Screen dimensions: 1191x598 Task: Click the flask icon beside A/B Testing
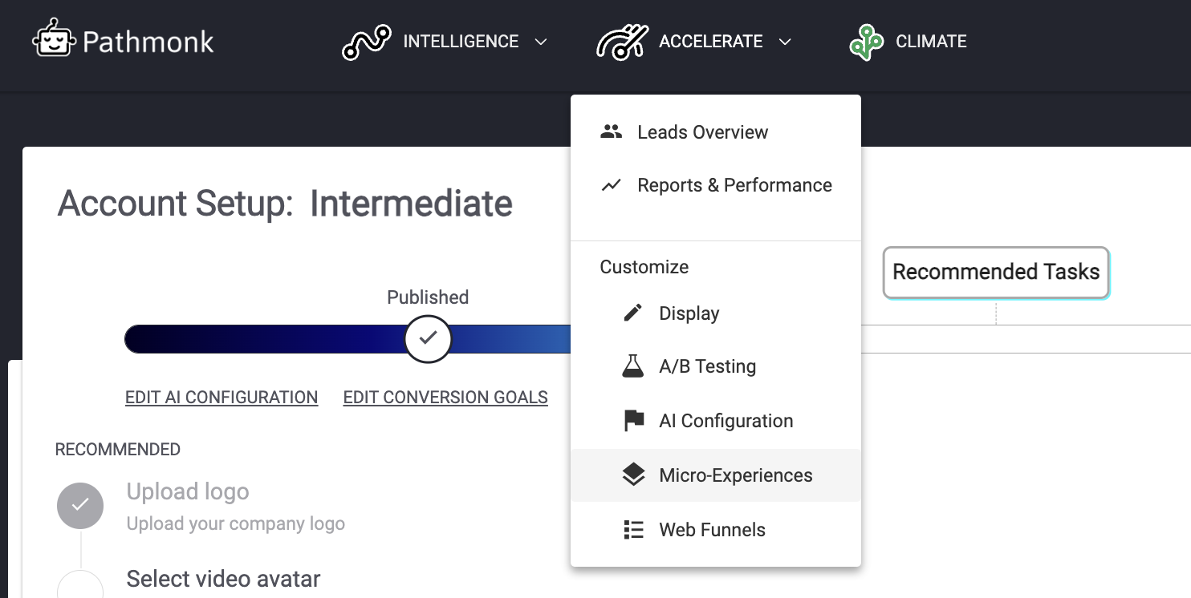633,366
